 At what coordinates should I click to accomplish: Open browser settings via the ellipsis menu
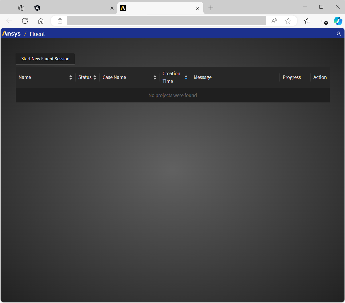pyautogui.click(x=324, y=21)
